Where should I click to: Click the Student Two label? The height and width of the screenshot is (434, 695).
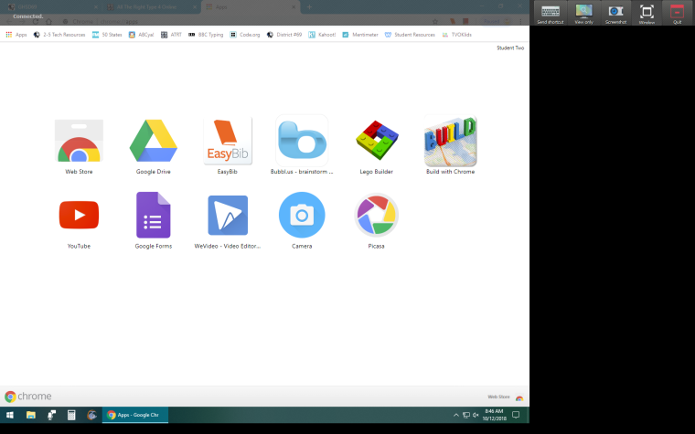point(510,48)
